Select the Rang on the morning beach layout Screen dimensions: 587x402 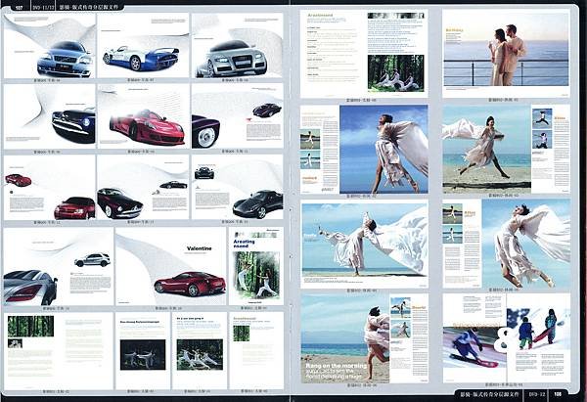pyautogui.click(x=364, y=338)
